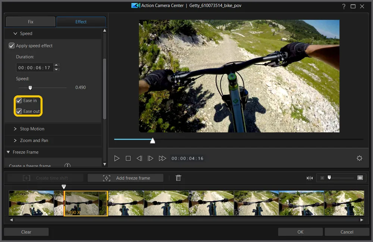The height and width of the screenshot is (242, 373).
Task: Click the Clear button
Action: tap(26, 232)
